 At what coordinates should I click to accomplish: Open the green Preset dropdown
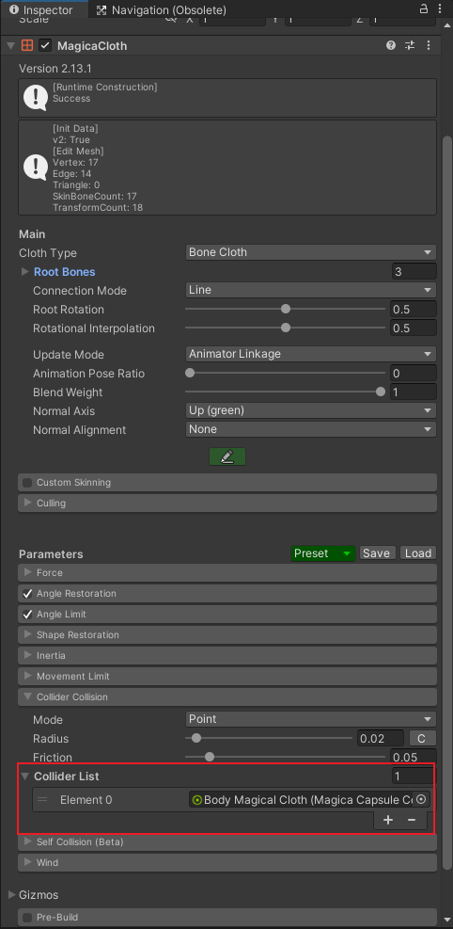pos(323,553)
